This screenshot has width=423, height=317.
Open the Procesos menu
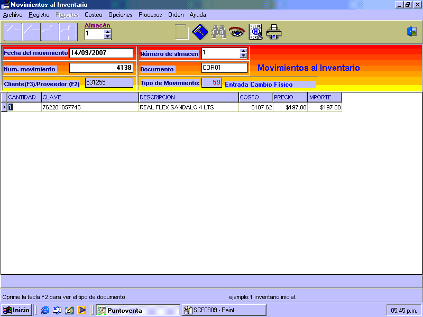[150, 15]
